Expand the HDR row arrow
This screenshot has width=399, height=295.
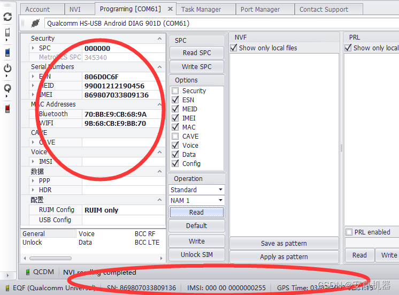point(33,190)
